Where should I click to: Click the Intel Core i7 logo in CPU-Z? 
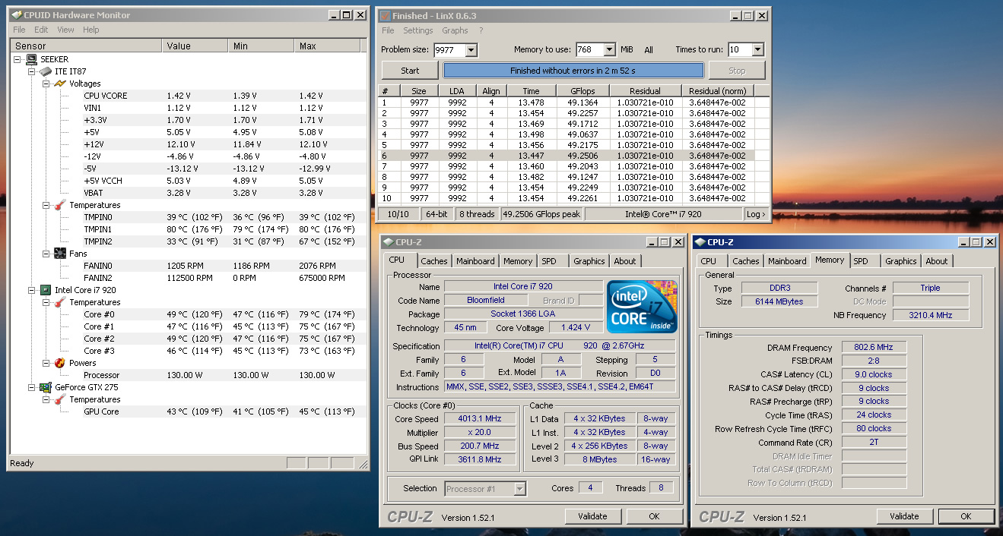pyautogui.click(x=641, y=307)
